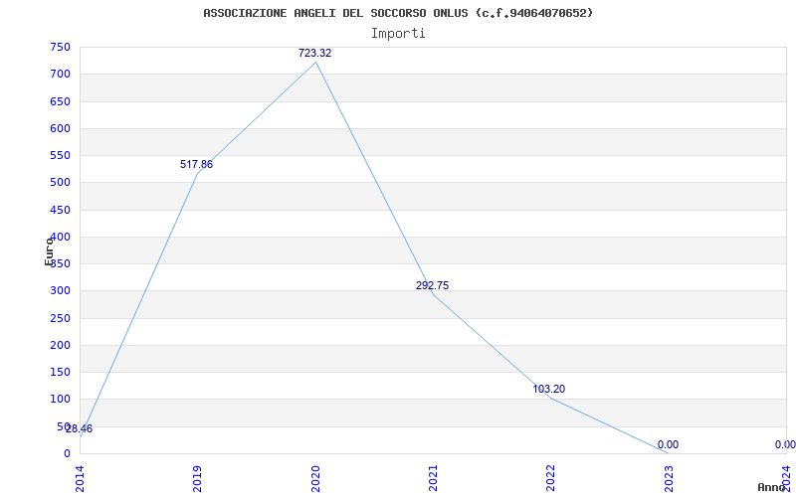Click the 200 y-axis tick label
This screenshot has height=497, width=796.
point(60,345)
